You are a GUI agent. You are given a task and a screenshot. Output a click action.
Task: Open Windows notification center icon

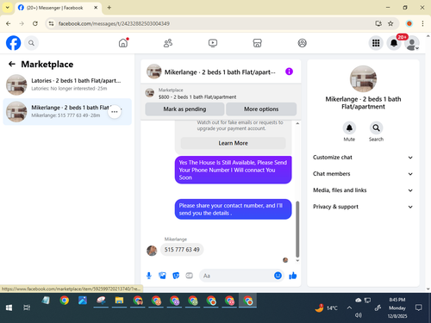pyautogui.click(x=419, y=307)
